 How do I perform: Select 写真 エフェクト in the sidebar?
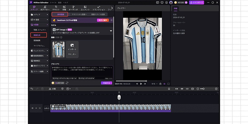40,30
